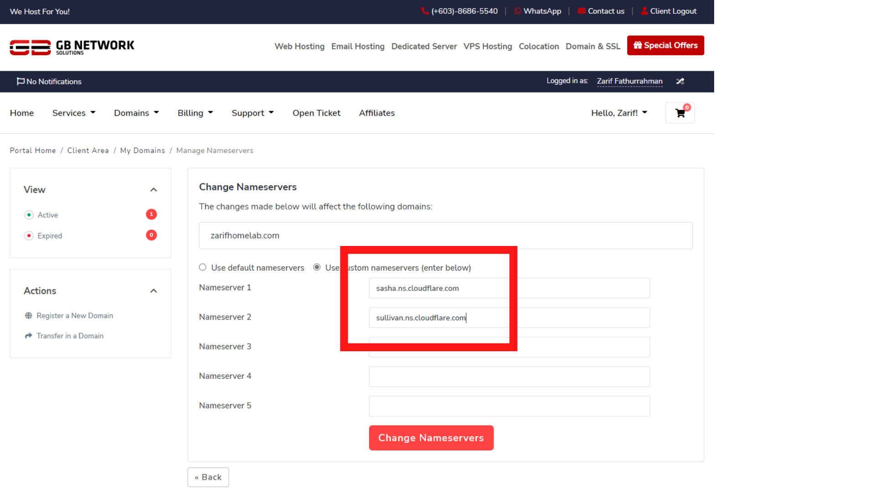This screenshot has height=492, width=875.
Task: Collapse the Actions panel chevron
Action: pyautogui.click(x=154, y=291)
